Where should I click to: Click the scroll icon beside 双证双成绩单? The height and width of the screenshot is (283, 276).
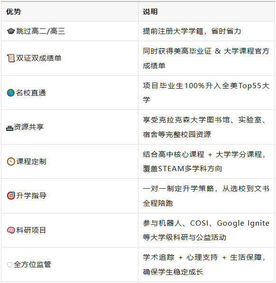[x=11, y=58]
